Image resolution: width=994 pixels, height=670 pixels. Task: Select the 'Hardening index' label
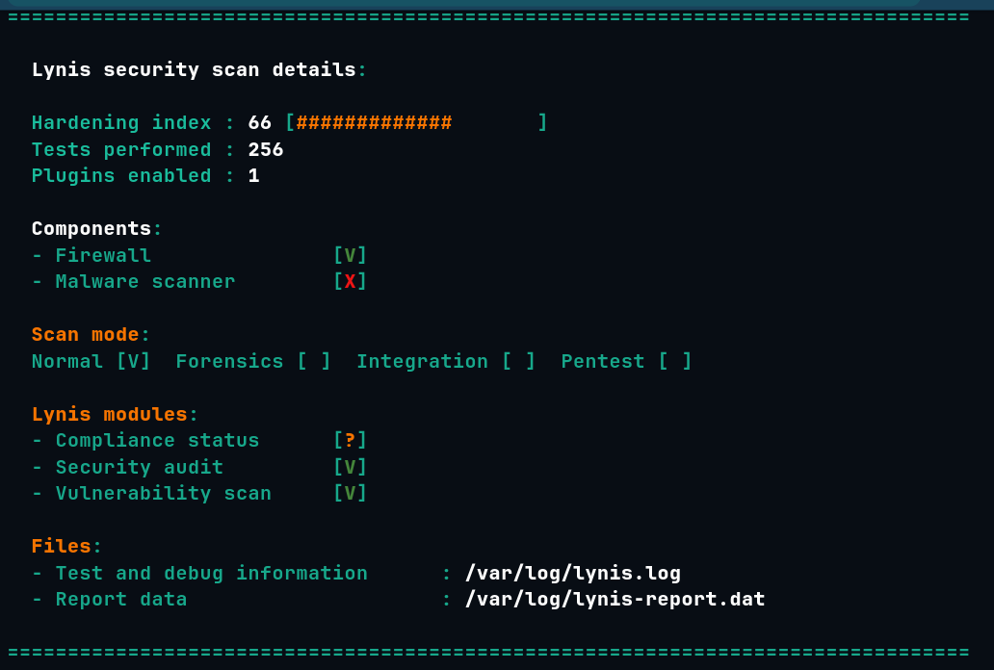[x=121, y=122]
